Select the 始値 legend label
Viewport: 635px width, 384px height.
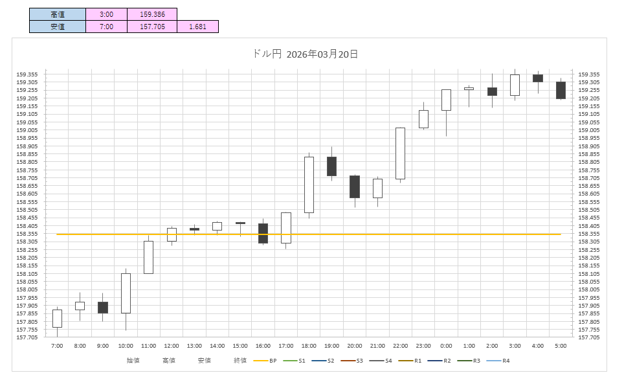tap(133, 361)
